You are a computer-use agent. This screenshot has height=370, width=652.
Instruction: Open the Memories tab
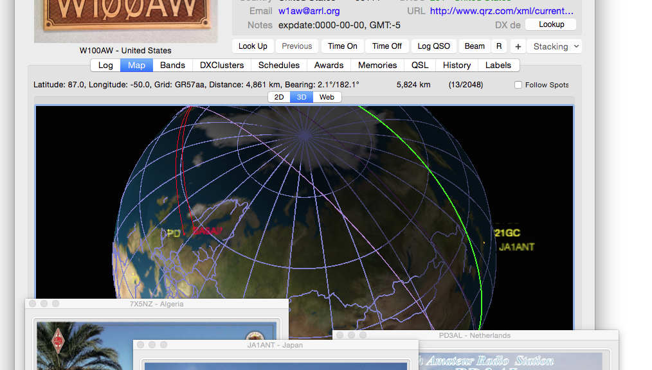tap(377, 65)
